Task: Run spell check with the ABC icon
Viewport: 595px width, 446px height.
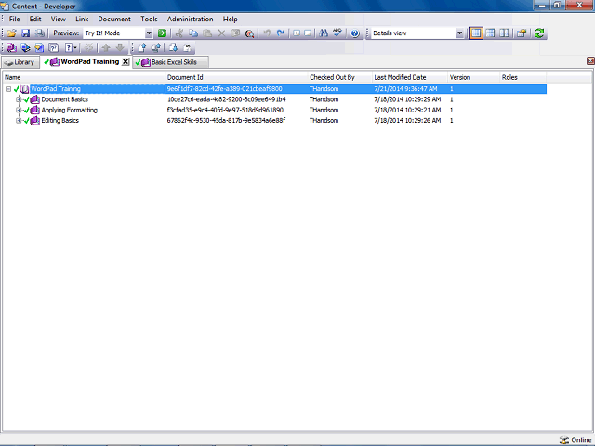Action: [x=337, y=33]
